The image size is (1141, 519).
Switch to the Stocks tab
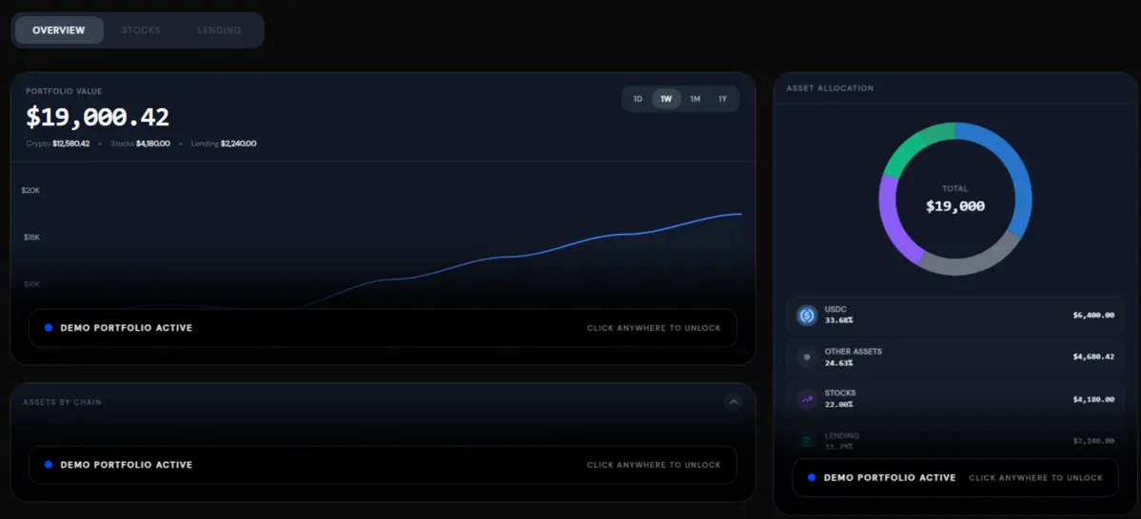(141, 30)
